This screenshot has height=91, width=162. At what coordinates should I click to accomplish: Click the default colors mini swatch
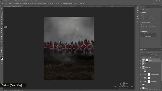pos(1,56)
